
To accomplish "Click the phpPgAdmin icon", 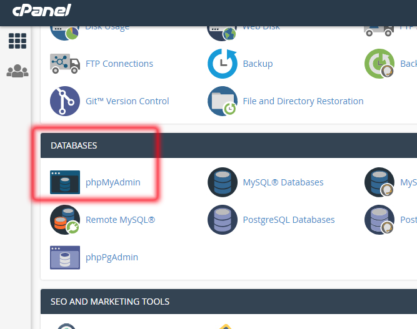I will [x=65, y=257].
